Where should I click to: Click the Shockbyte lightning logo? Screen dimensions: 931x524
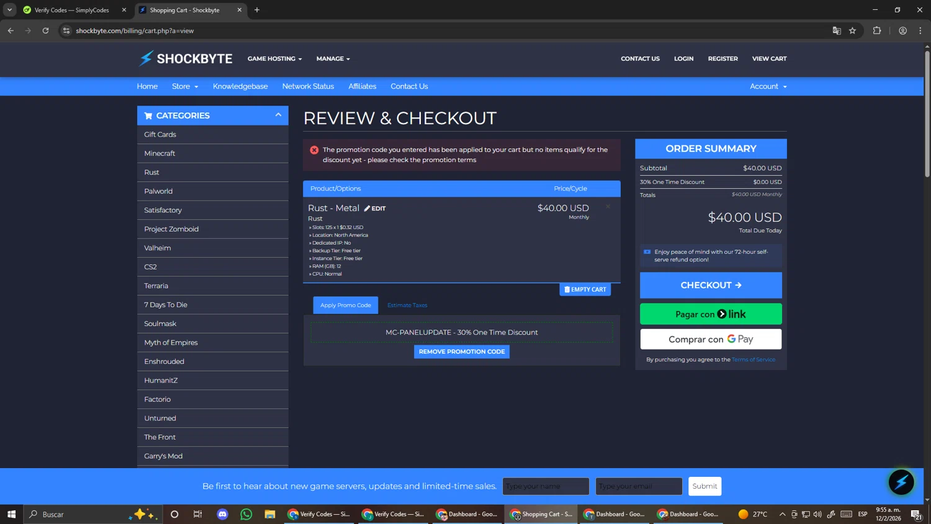(x=185, y=58)
